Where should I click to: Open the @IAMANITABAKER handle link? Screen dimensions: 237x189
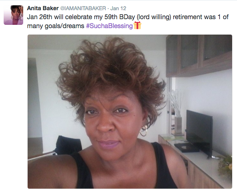pos(83,8)
